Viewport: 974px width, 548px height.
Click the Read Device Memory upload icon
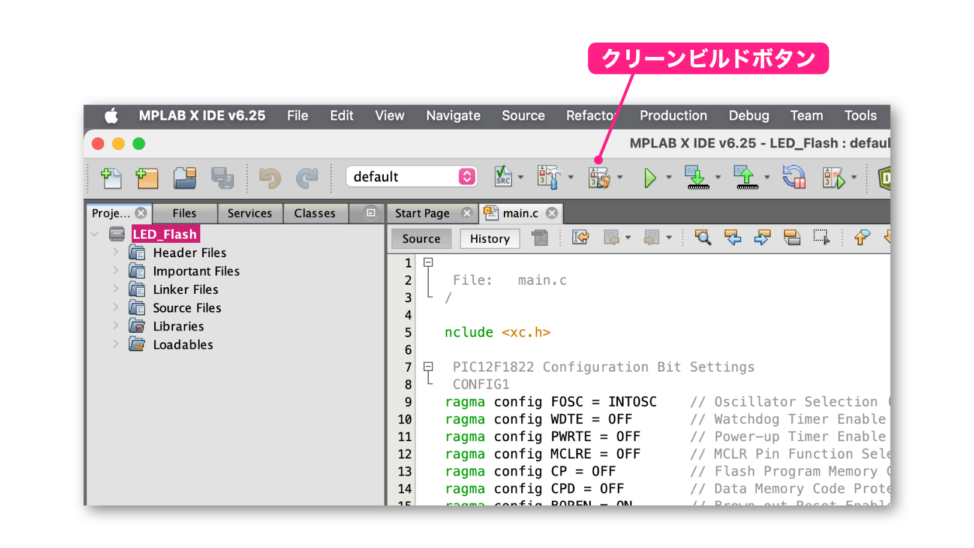[x=747, y=177]
